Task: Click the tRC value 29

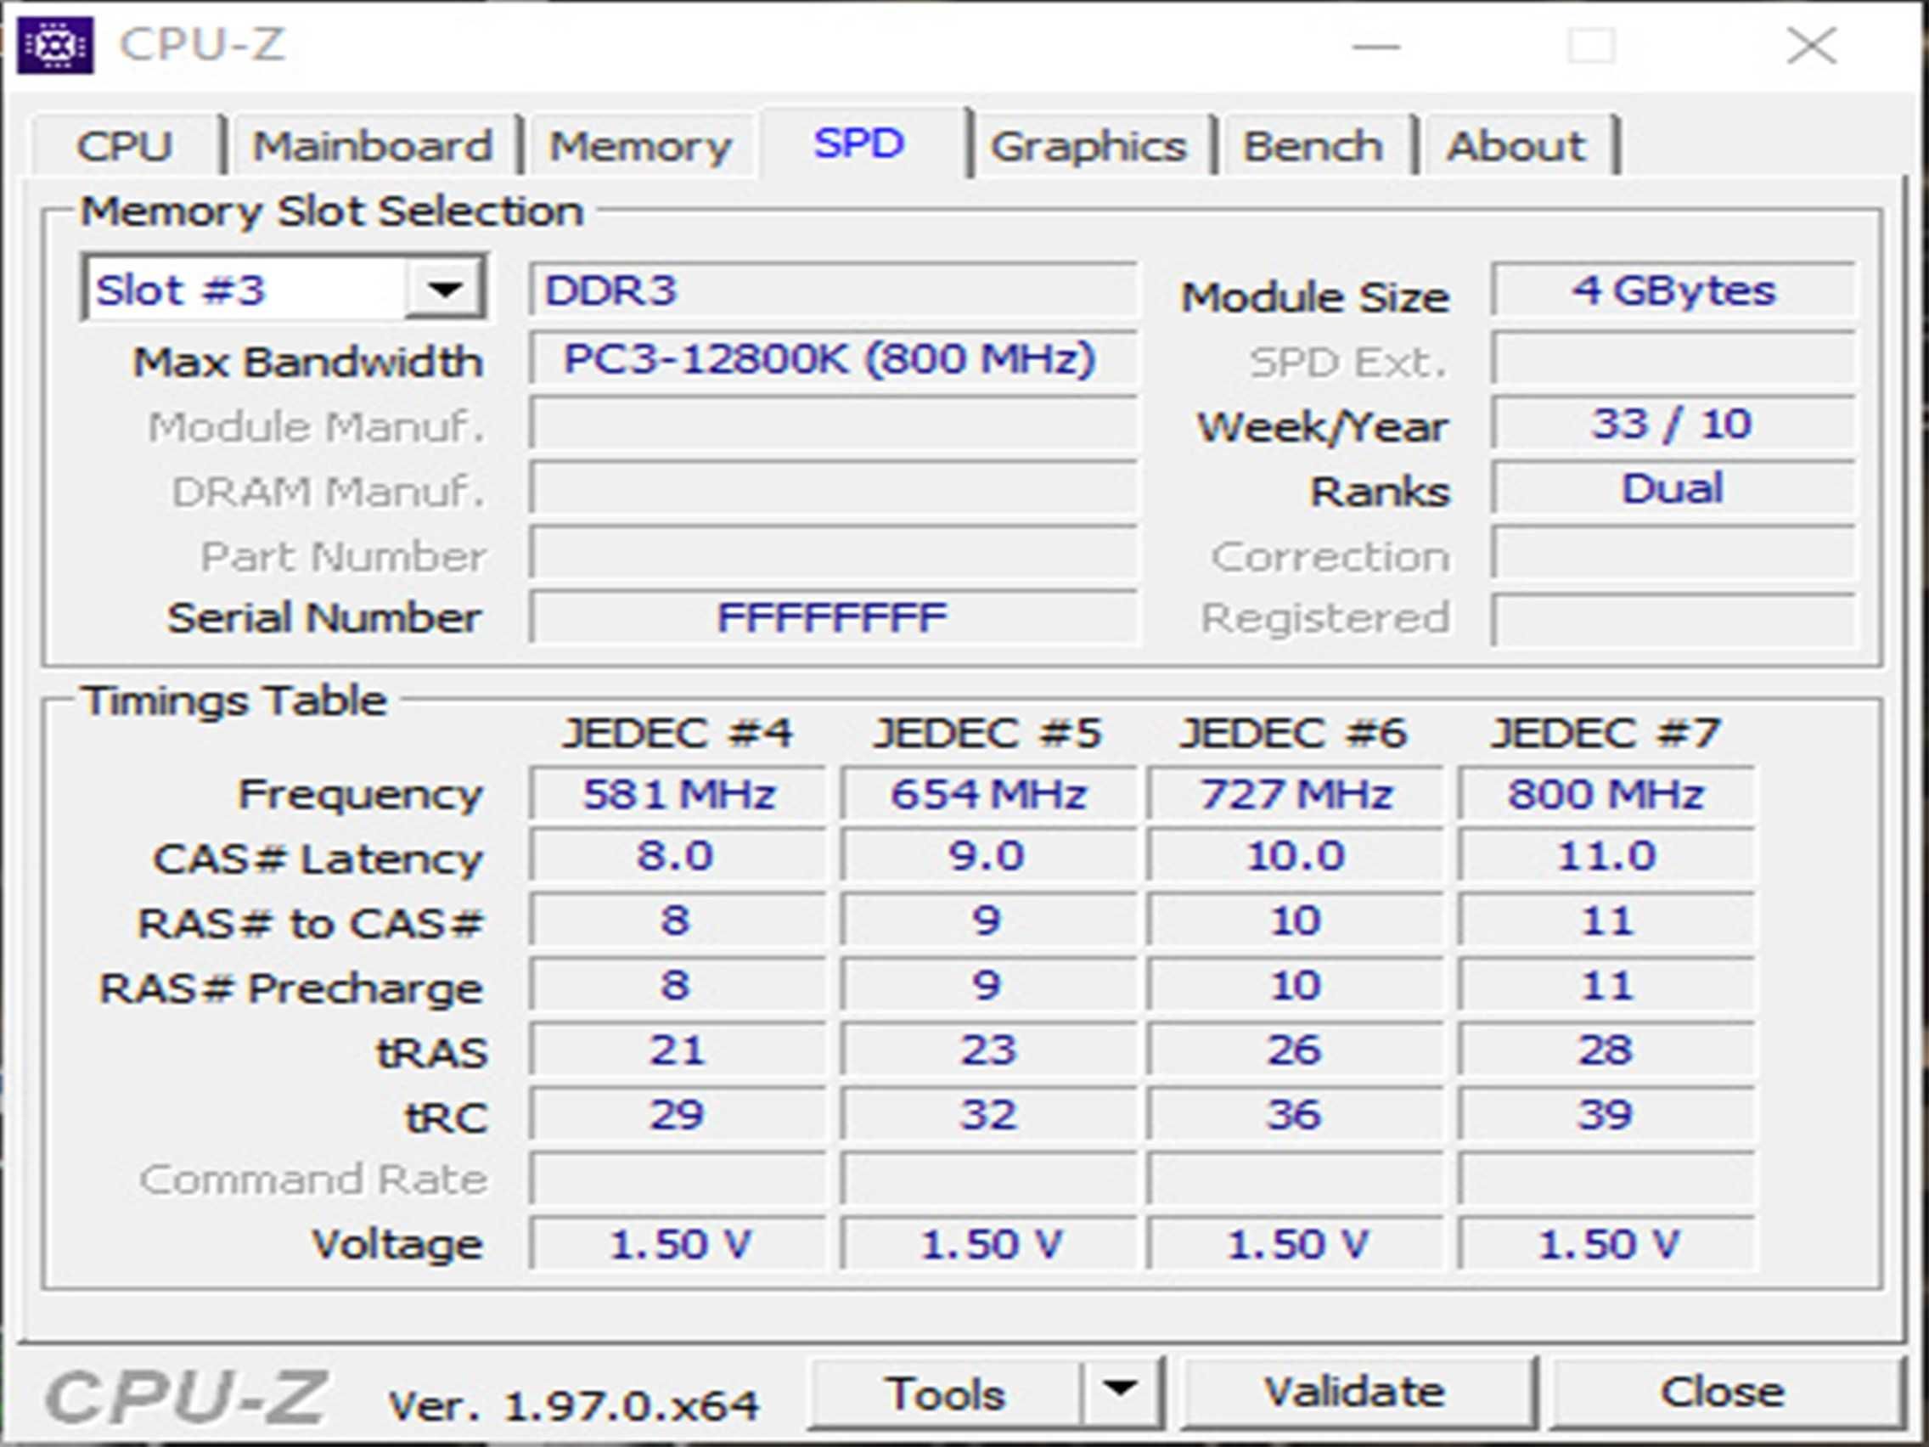Action: click(678, 1114)
